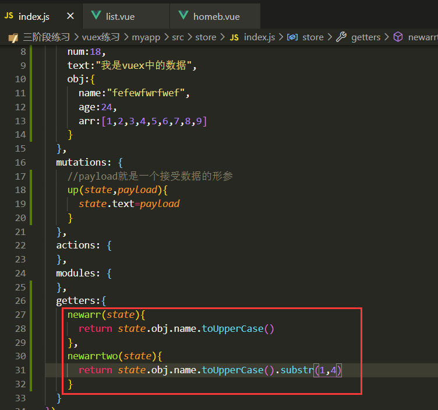
Task: Click state.text=payload assignment
Action: coord(129,204)
